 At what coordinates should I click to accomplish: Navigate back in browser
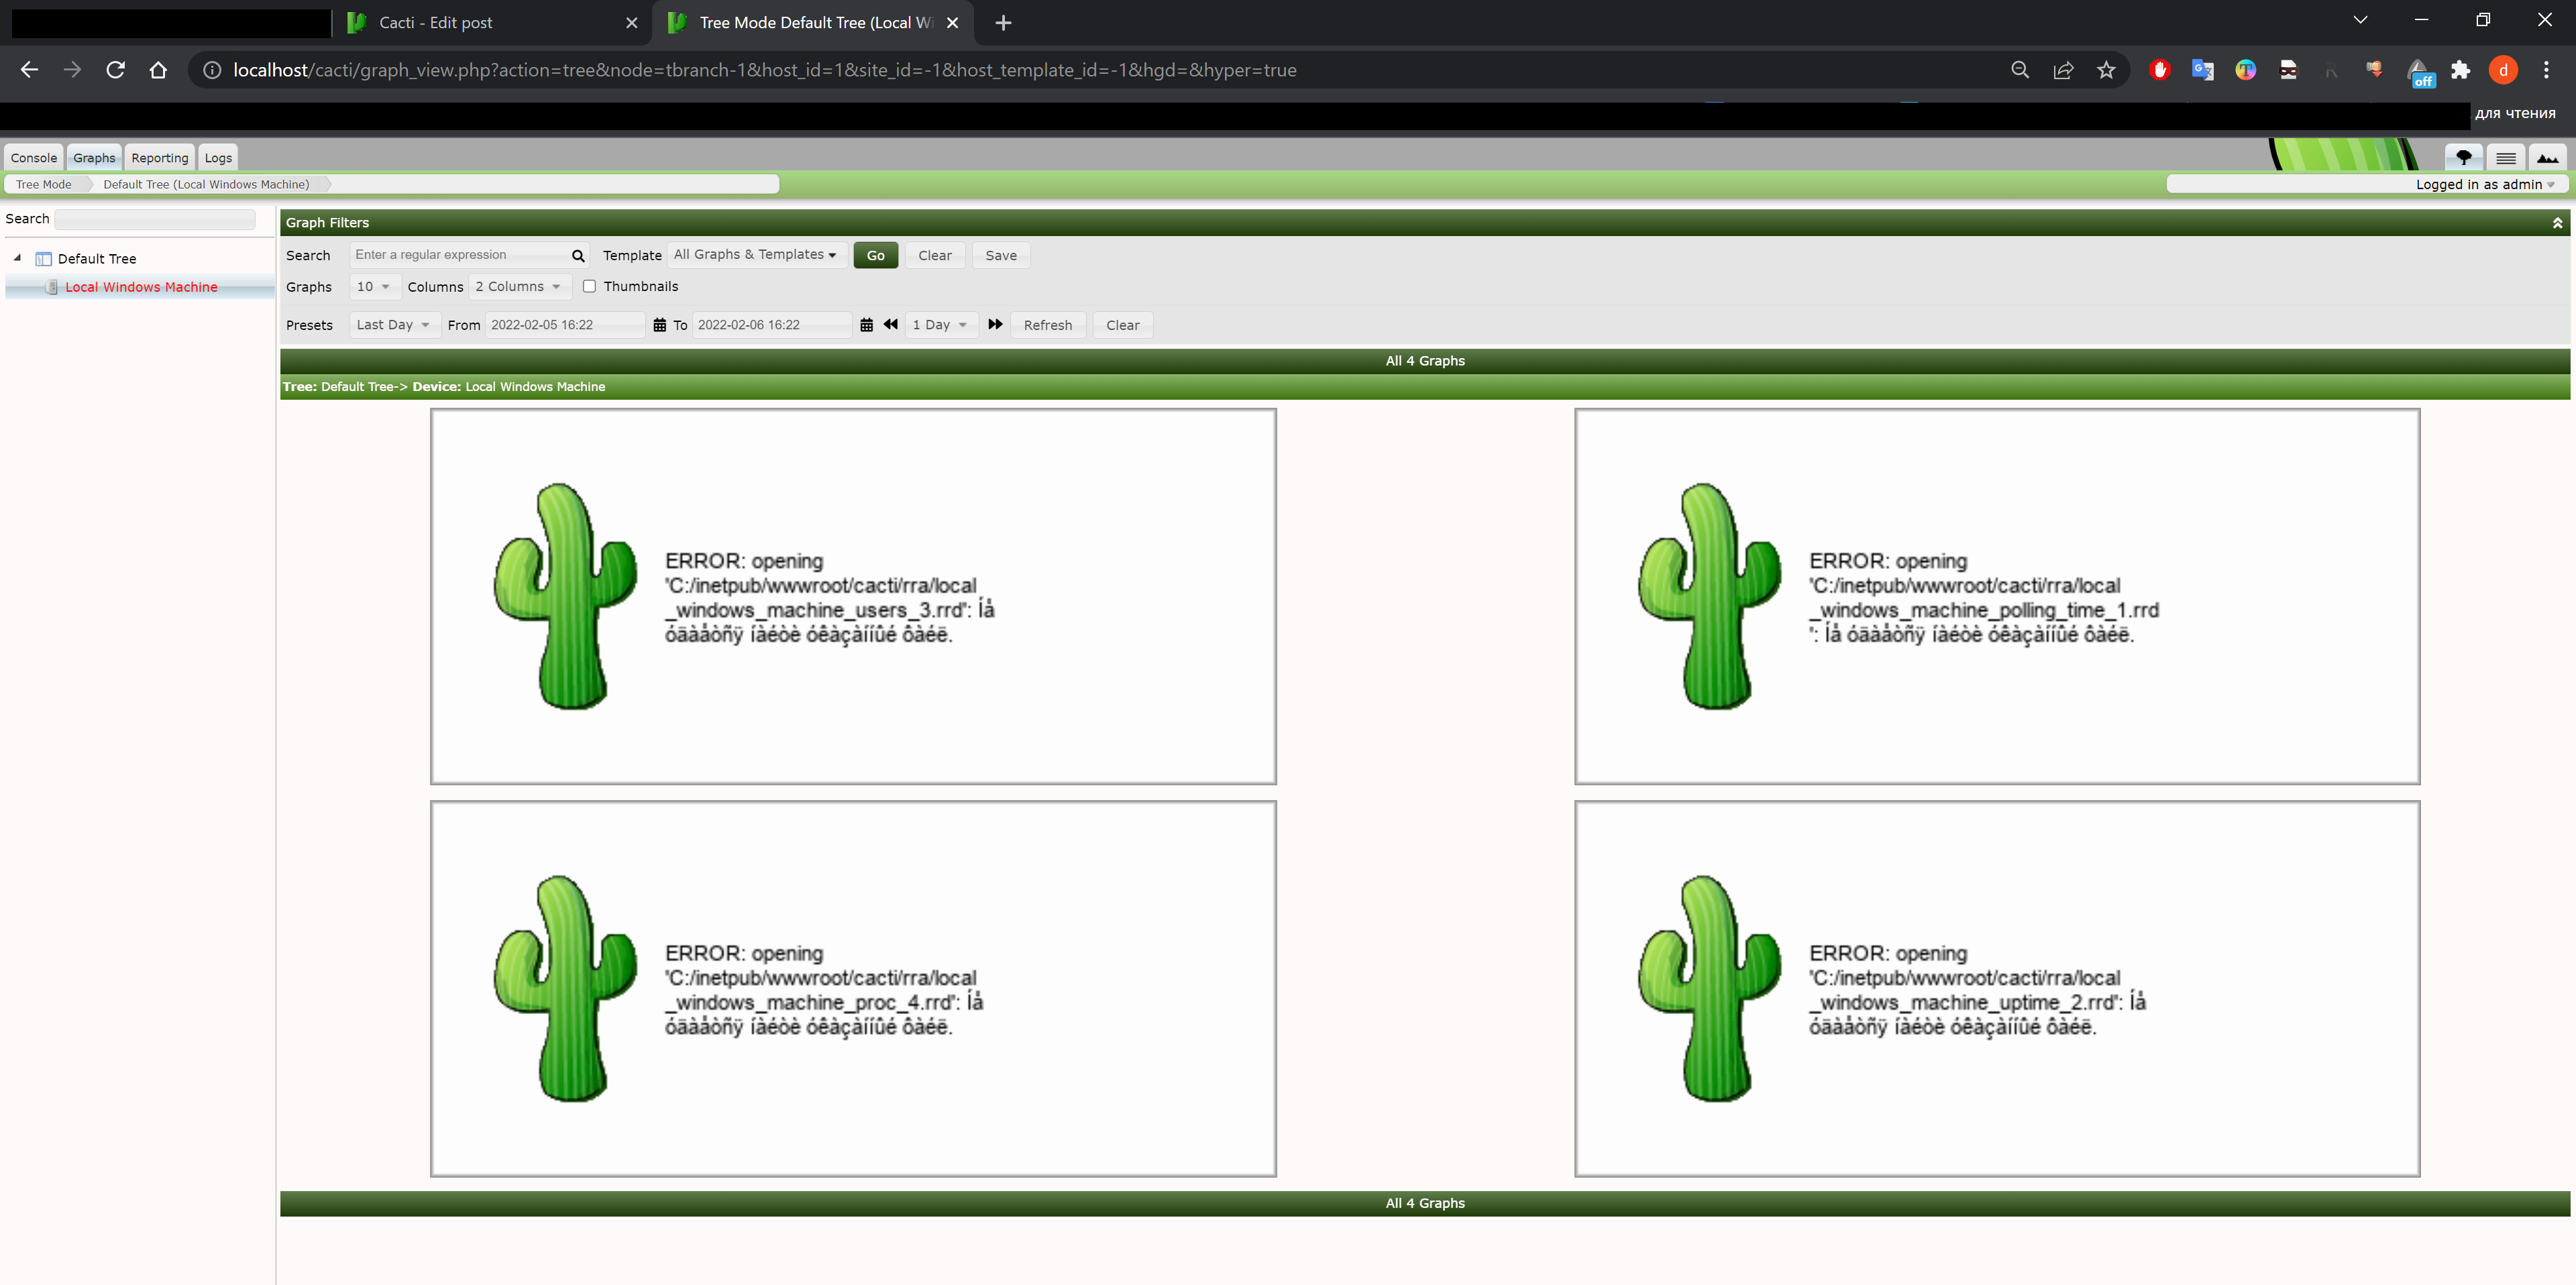click(29, 70)
